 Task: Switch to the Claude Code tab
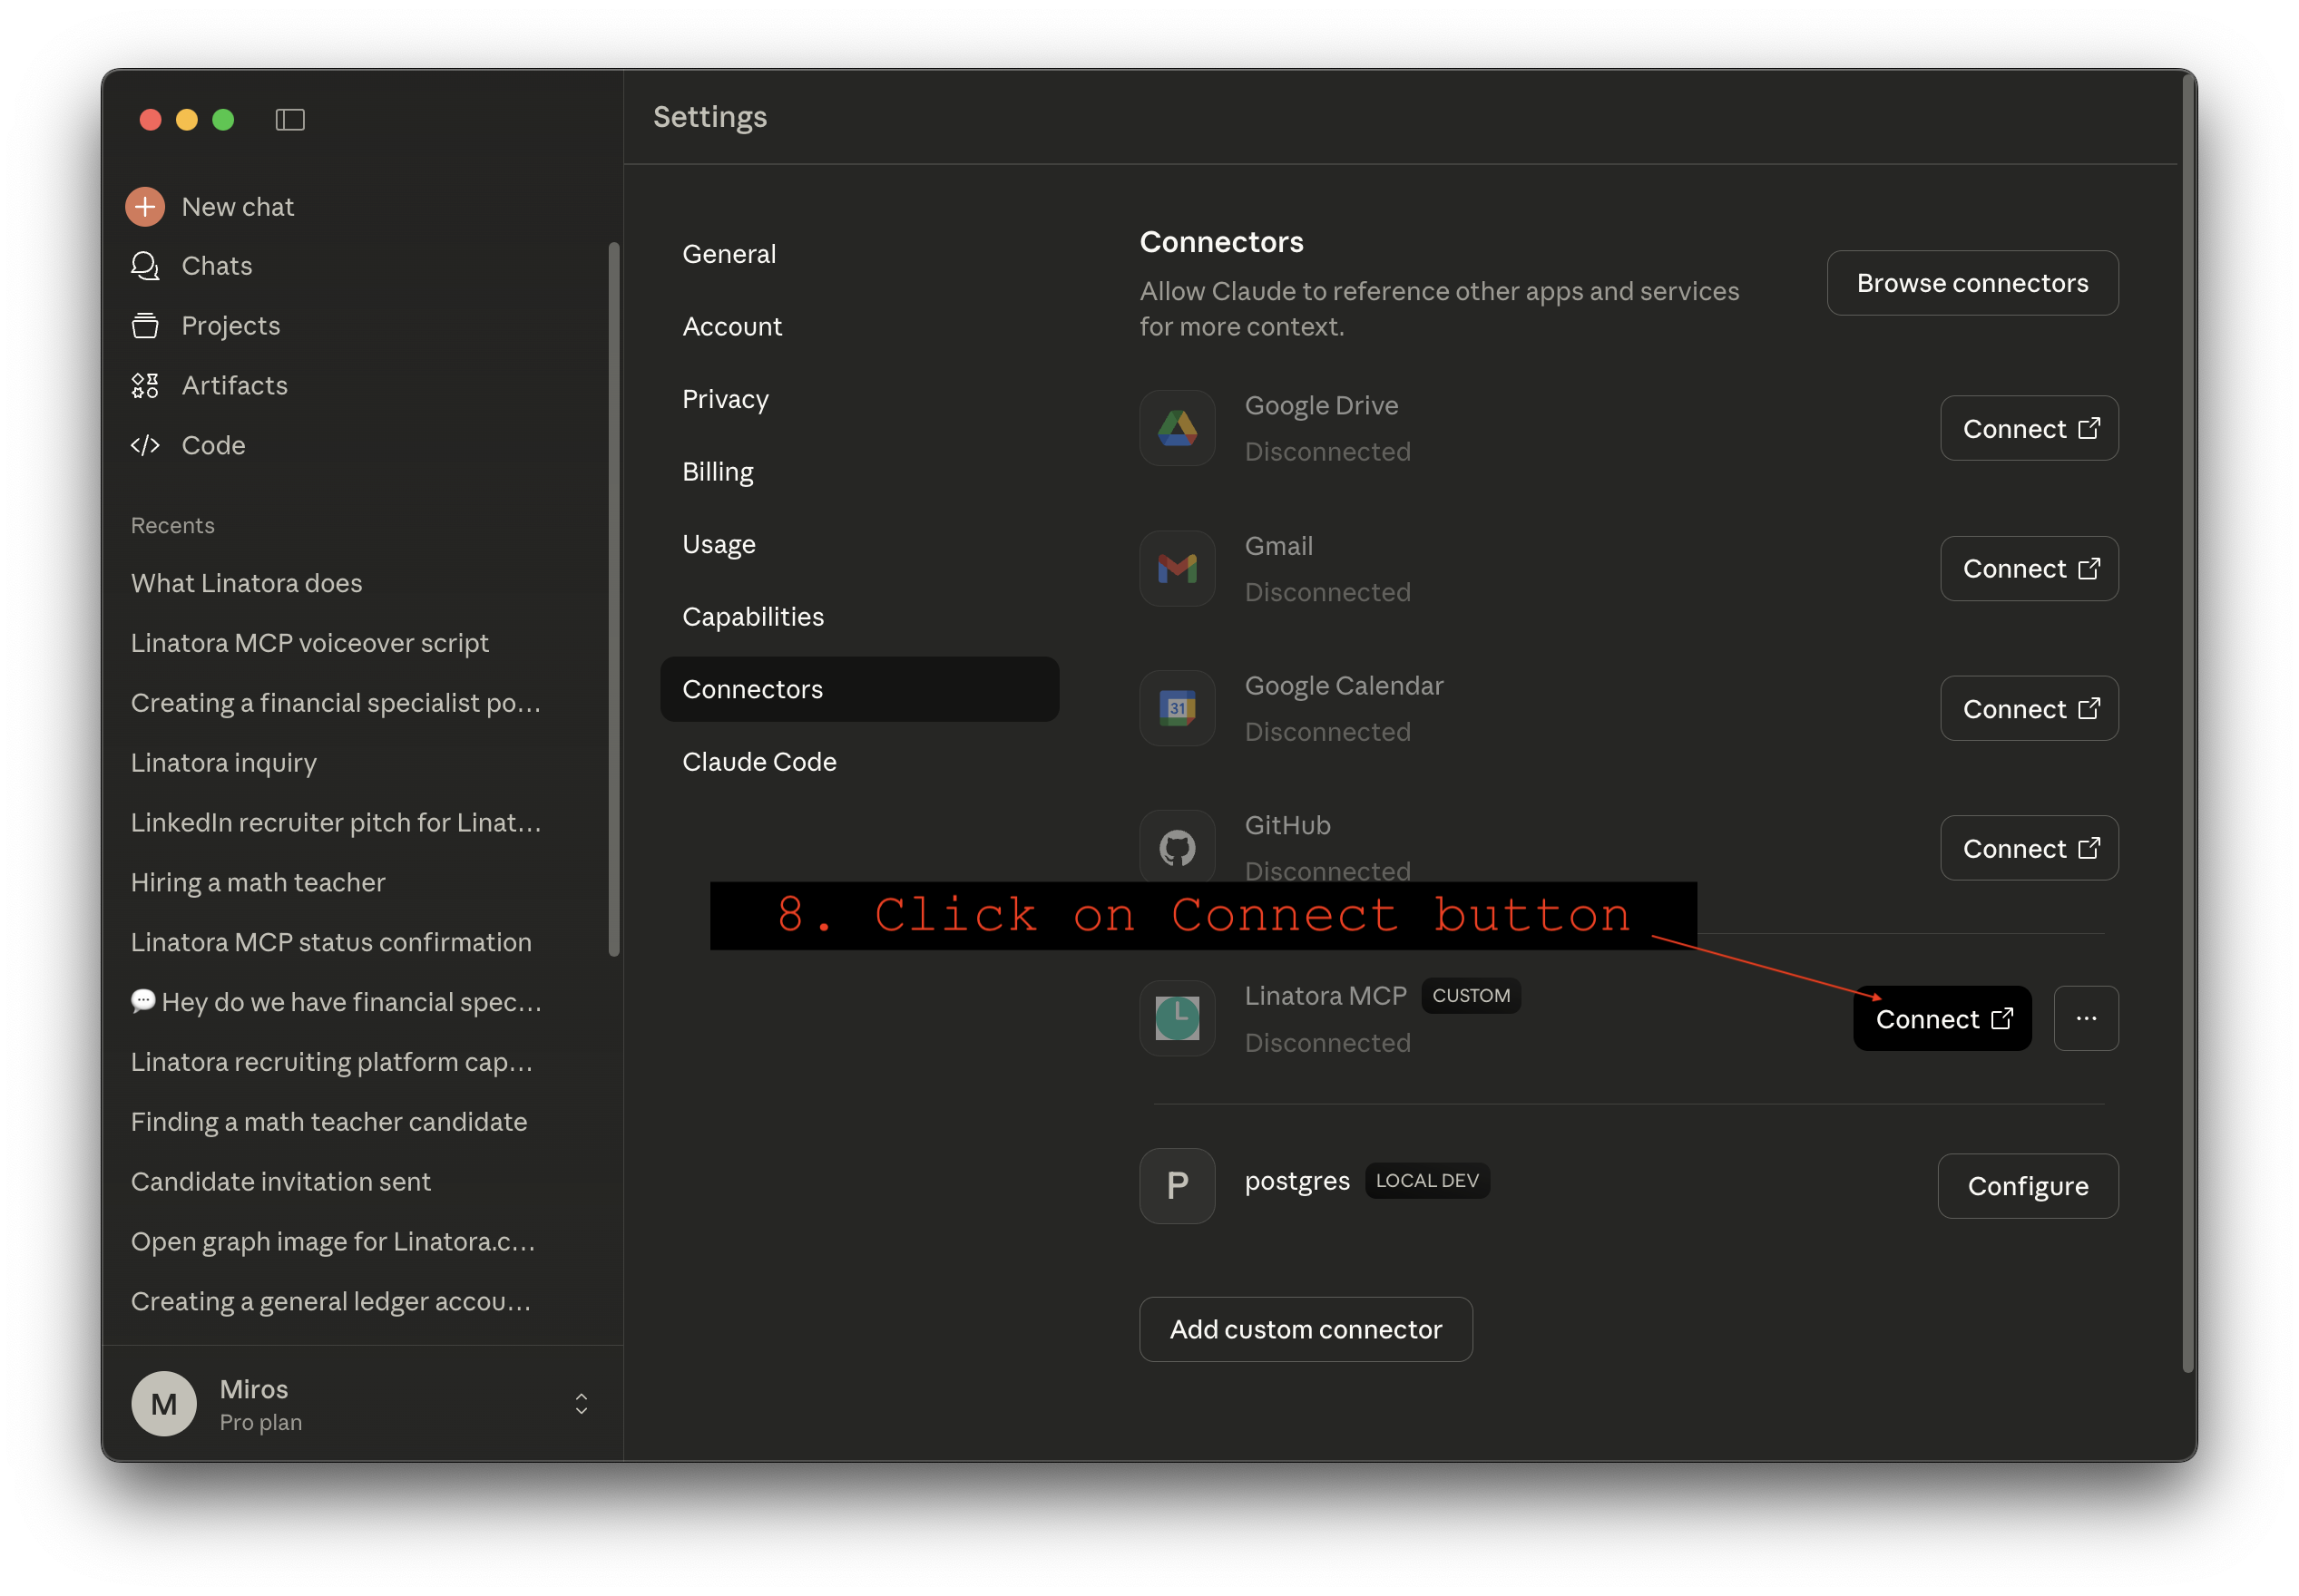[x=759, y=761]
